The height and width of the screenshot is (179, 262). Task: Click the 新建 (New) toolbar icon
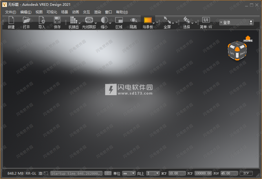11,20
